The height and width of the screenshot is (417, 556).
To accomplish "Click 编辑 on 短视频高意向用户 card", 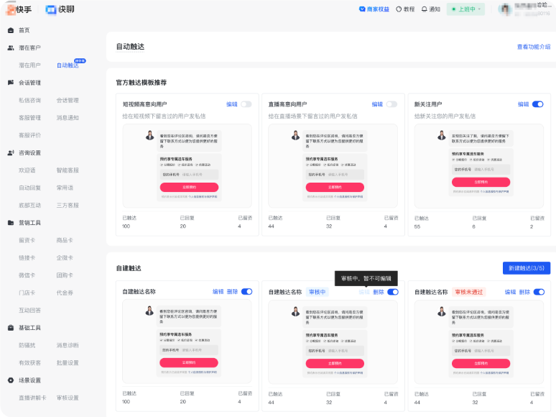I will pos(232,104).
